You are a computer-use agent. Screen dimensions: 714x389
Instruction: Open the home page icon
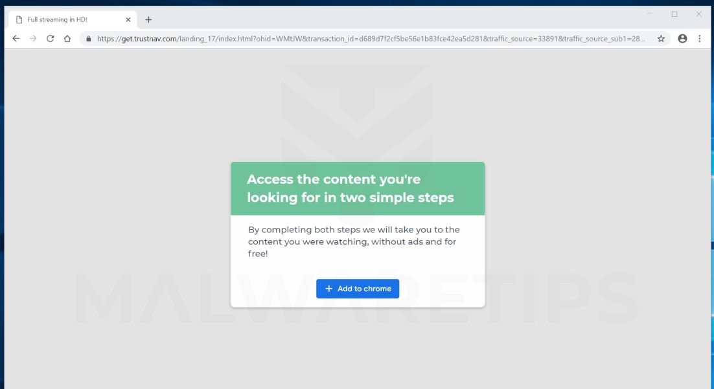tap(67, 39)
